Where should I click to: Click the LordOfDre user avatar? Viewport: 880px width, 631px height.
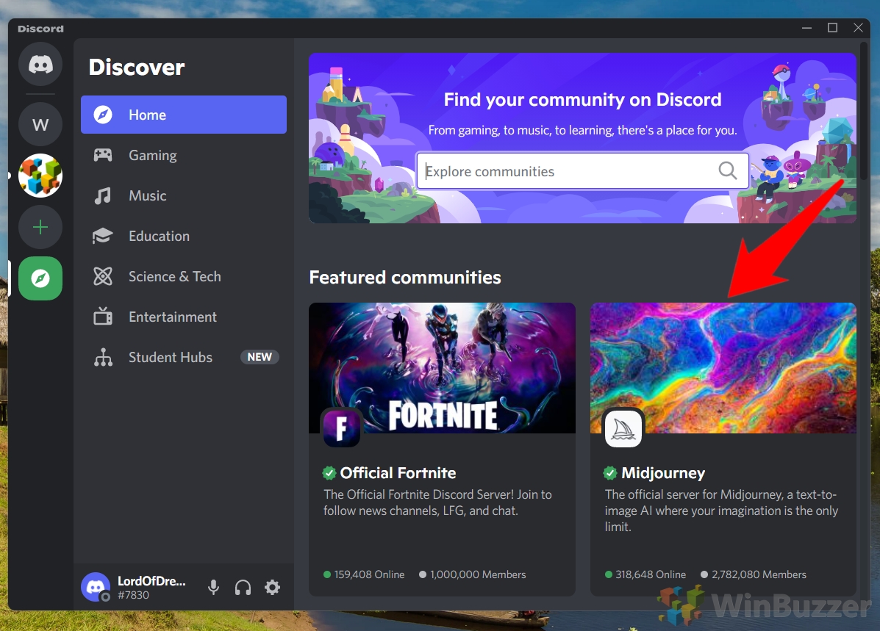click(96, 587)
